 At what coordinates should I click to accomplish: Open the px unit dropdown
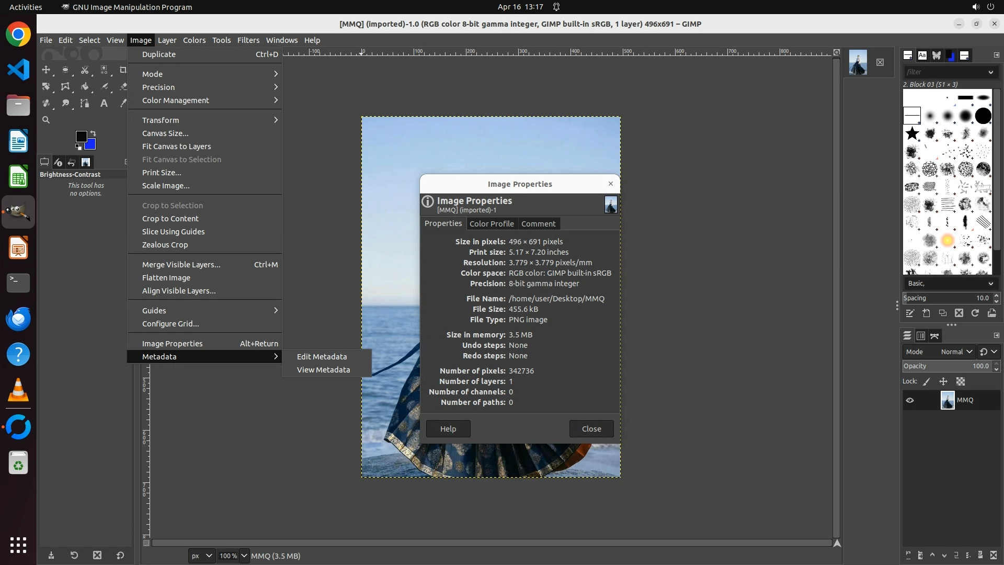pos(201,556)
